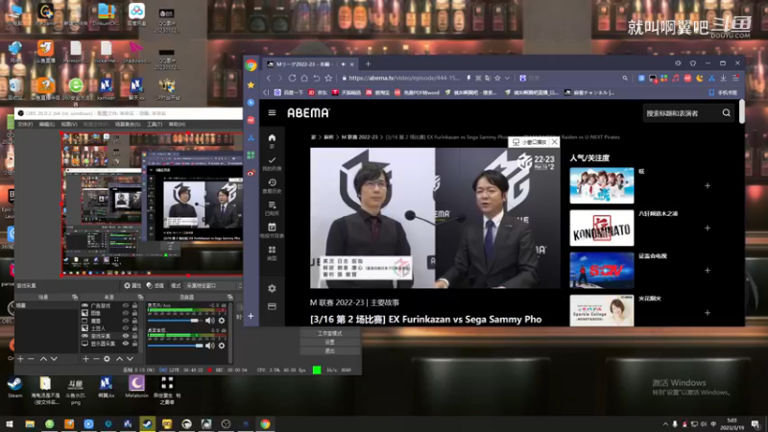Viewport: 768px width, 432px height.
Task: Expand address bar dropdown chevron
Action: pos(508,78)
